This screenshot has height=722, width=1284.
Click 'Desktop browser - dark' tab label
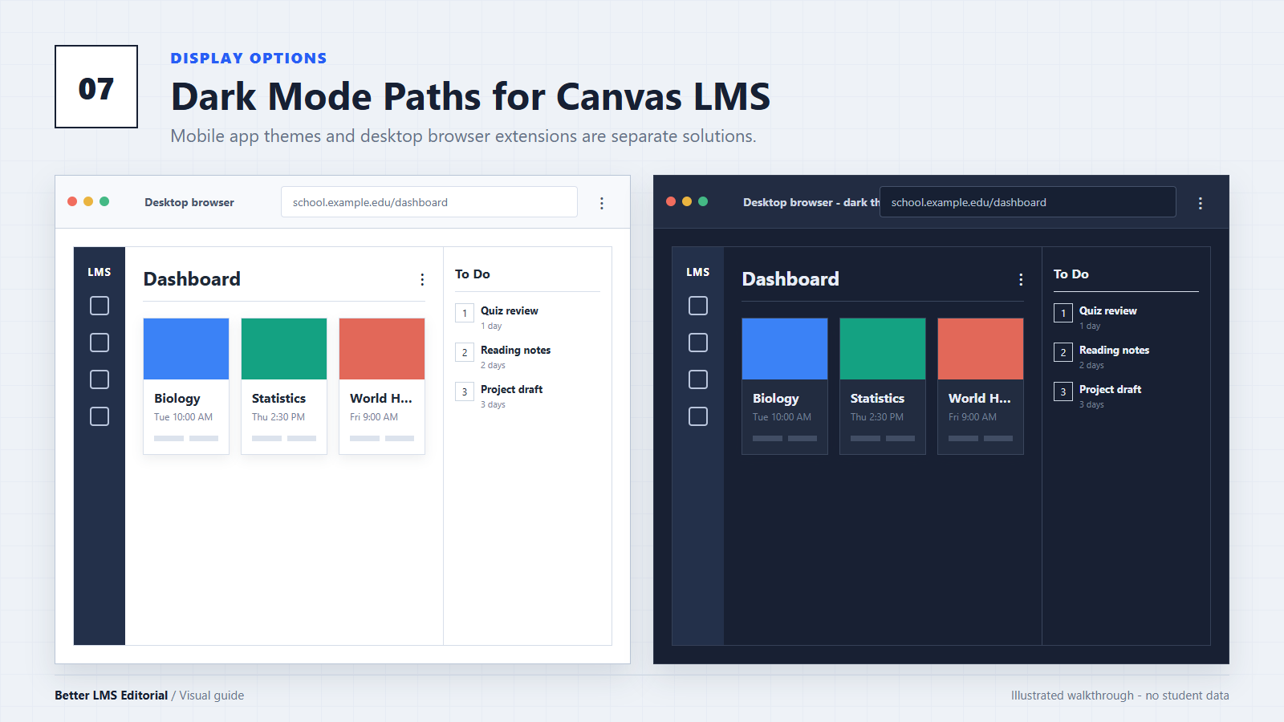811,202
